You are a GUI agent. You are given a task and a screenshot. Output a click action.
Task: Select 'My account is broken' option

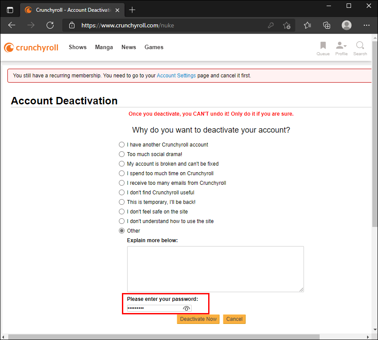point(122,164)
